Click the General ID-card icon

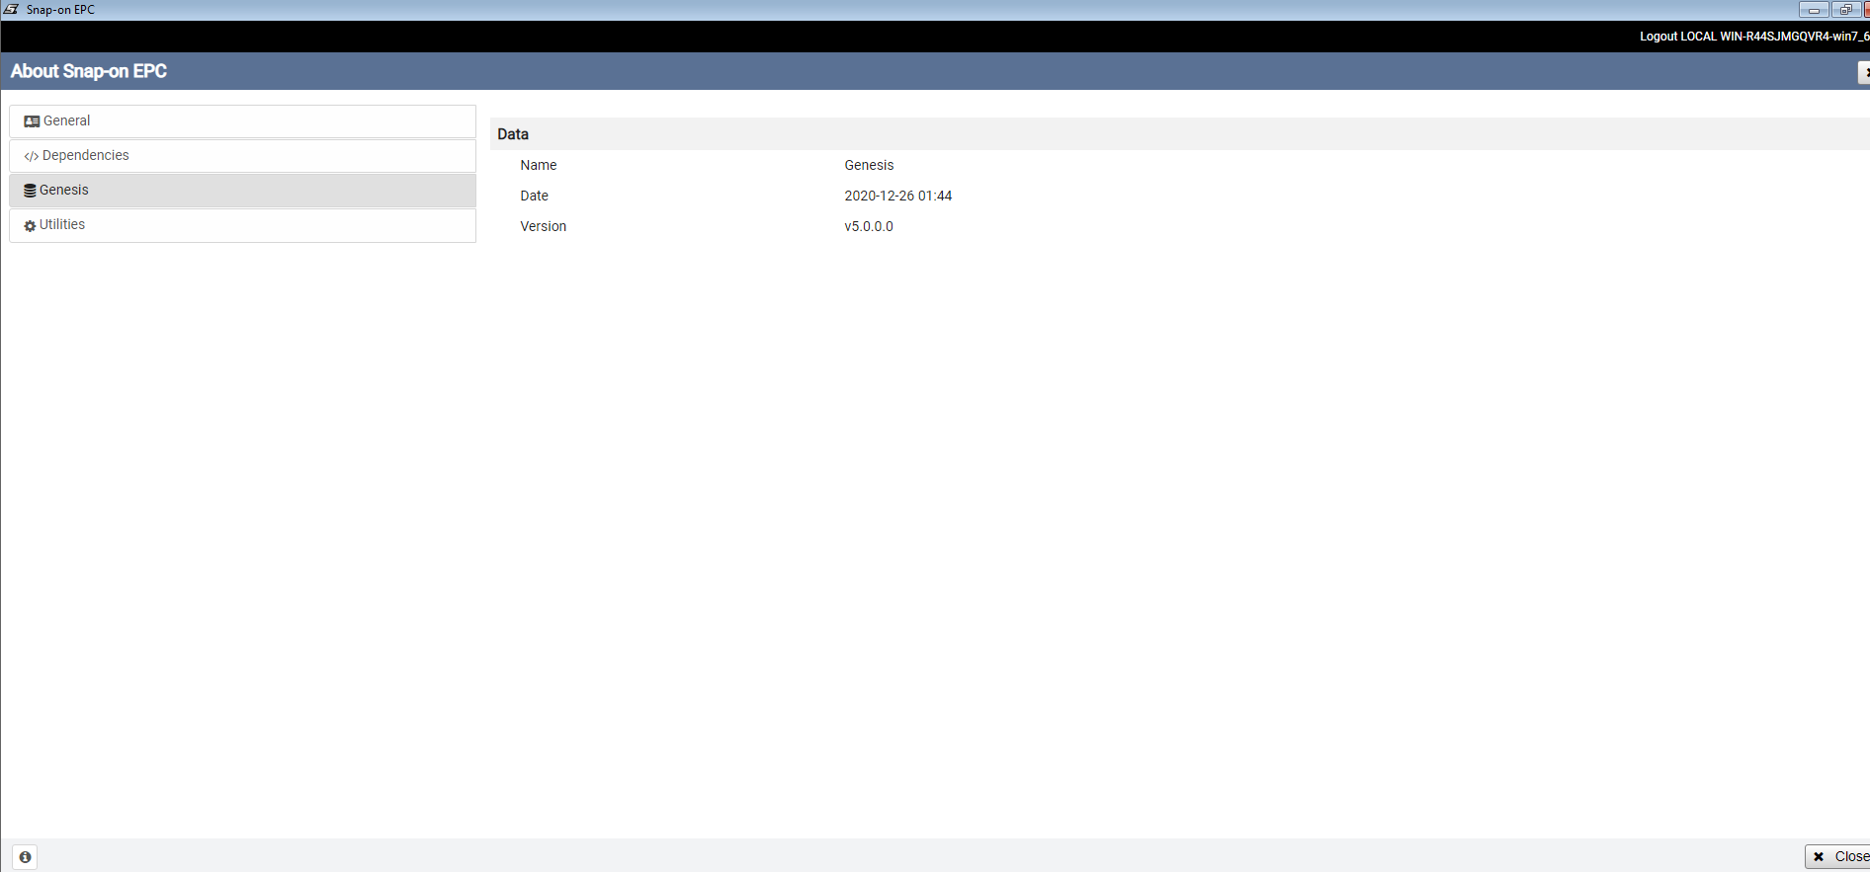(x=32, y=121)
